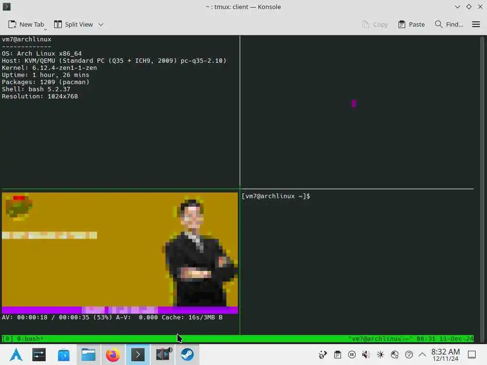Viewport: 487px width, 365px height.
Task: Click the first system tray icon with arrows
Action: coord(323,355)
